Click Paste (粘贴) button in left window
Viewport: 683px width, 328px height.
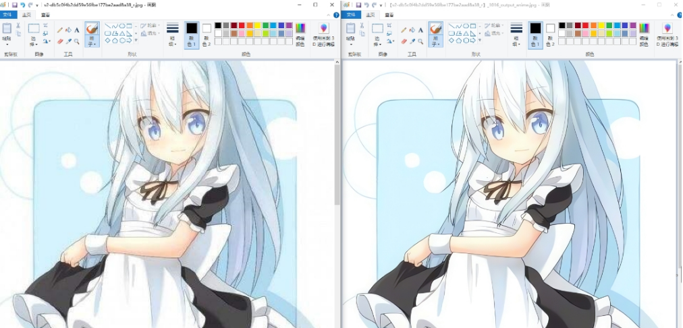click(7, 32)
